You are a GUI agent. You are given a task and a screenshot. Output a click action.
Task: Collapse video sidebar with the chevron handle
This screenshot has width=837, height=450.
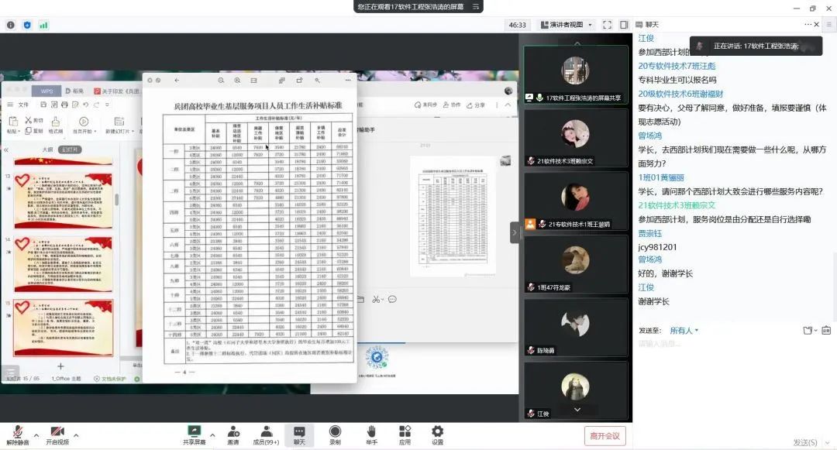tap(514, 232)
